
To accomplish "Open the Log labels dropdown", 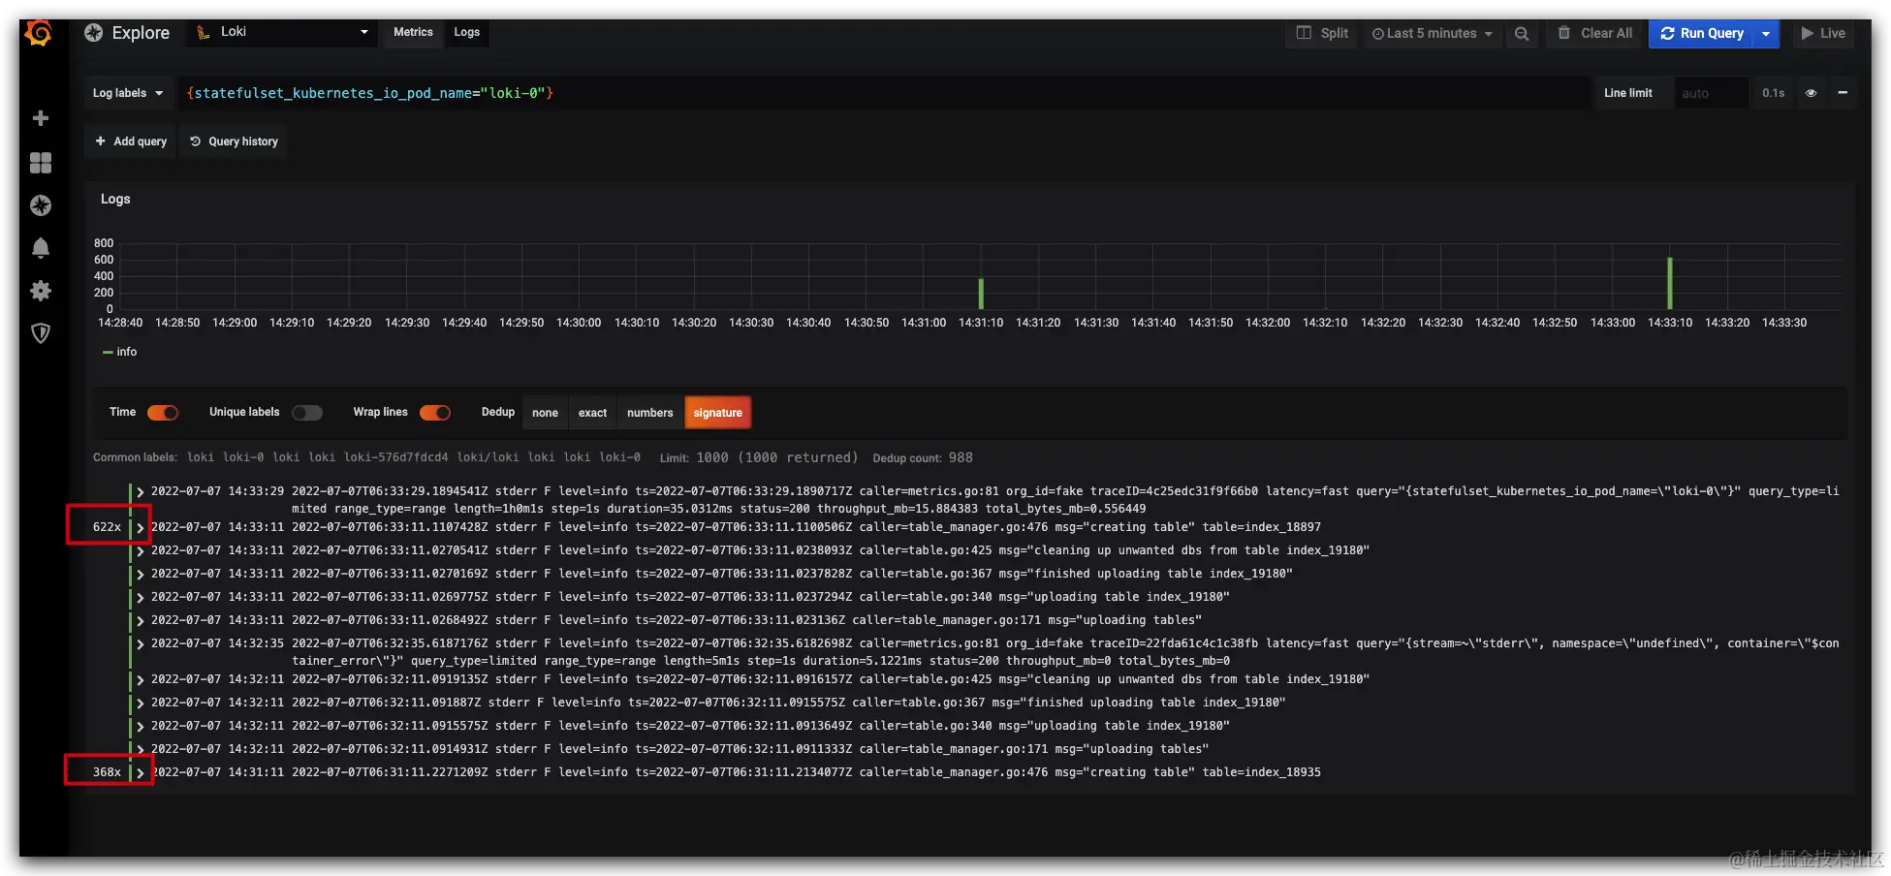I will (x=128, y=93).
